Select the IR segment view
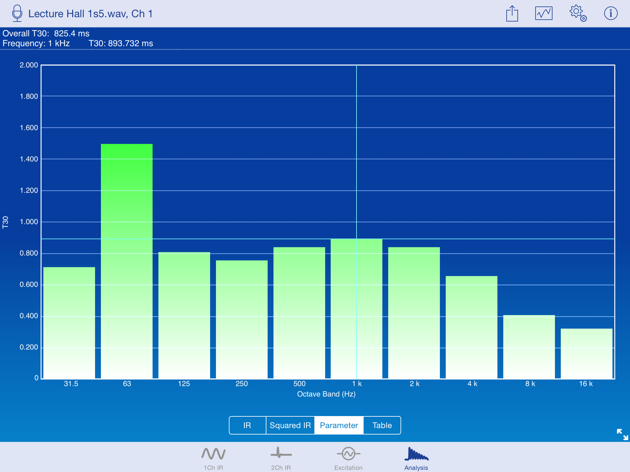 pyautogui.click(x=247, y=425)
